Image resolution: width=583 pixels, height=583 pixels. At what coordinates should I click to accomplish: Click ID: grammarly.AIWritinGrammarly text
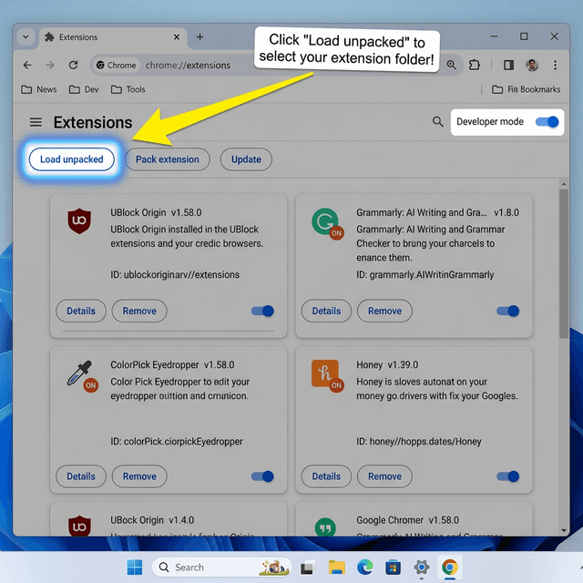tap(425, 275)
